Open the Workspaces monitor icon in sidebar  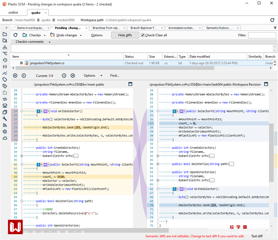click(x=5, y=106)
